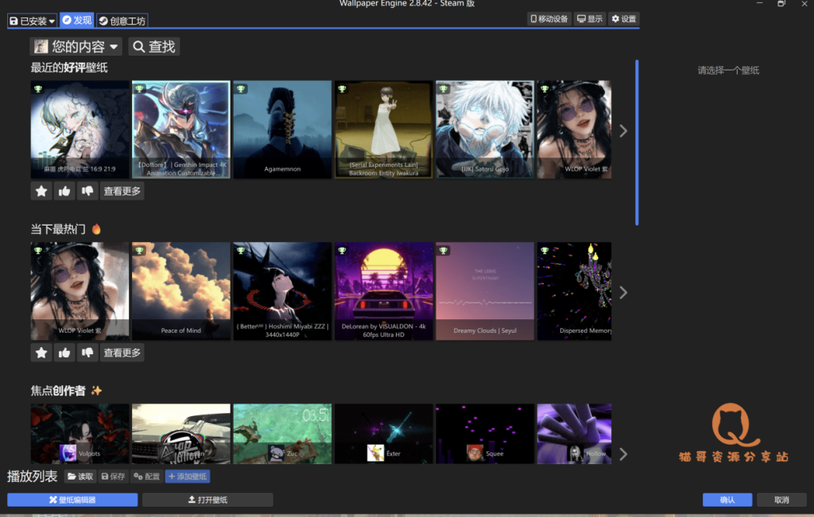Viewport: 814px width, 517px height.
Task: Click playlist 保存 save button
Action: 114,476
